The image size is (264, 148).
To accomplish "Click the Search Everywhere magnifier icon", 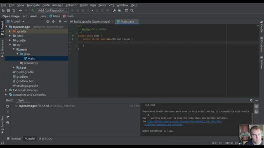I will (132, 11).
